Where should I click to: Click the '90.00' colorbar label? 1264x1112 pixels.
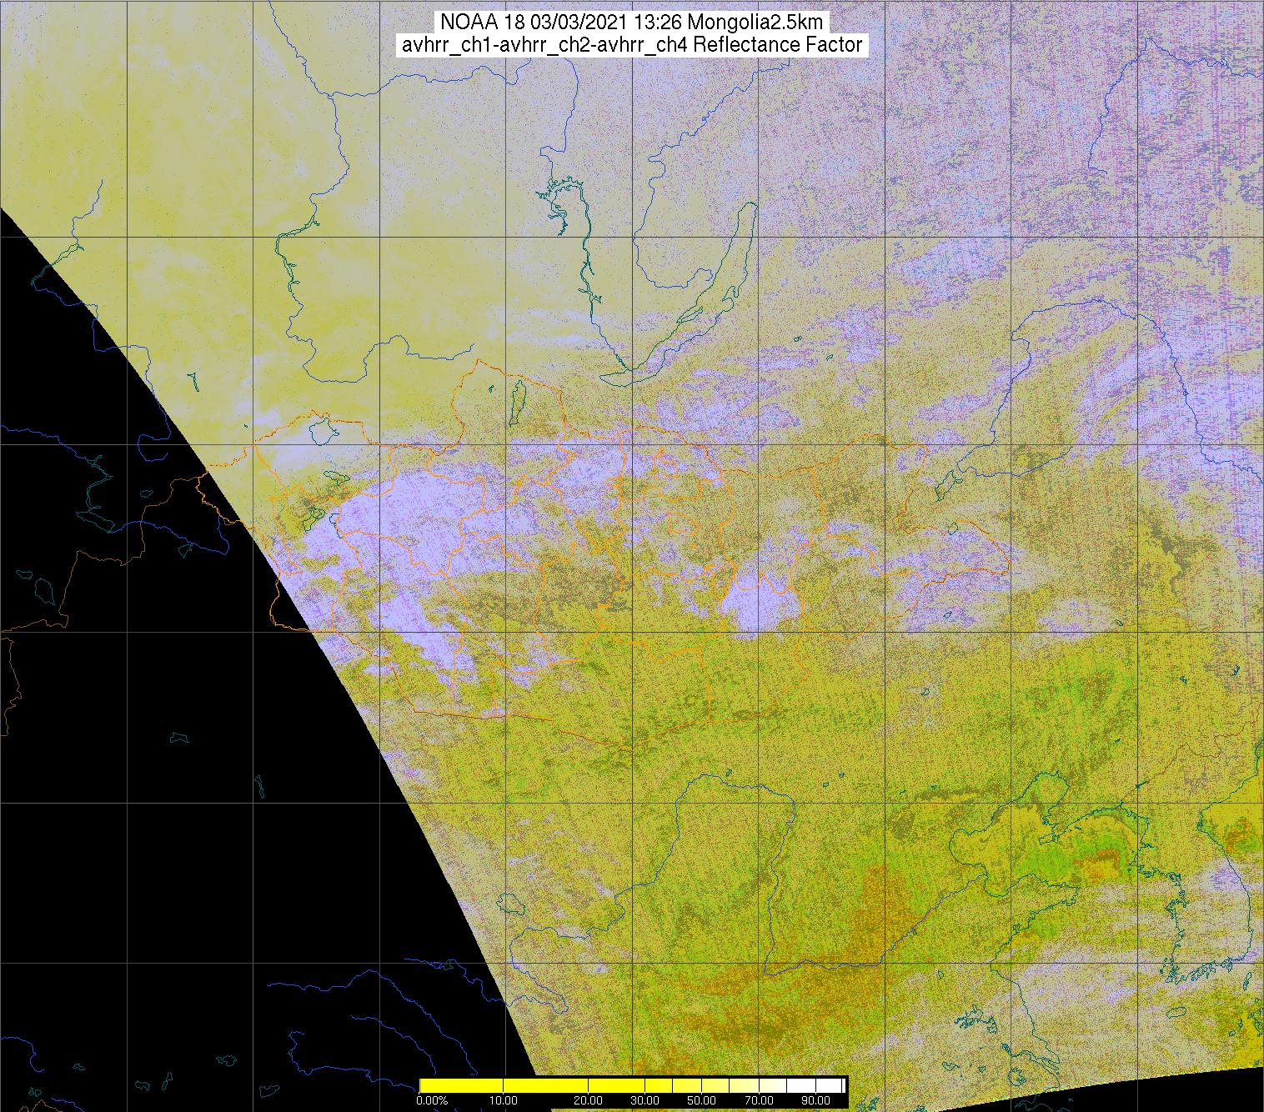[x=816, y=1100]
